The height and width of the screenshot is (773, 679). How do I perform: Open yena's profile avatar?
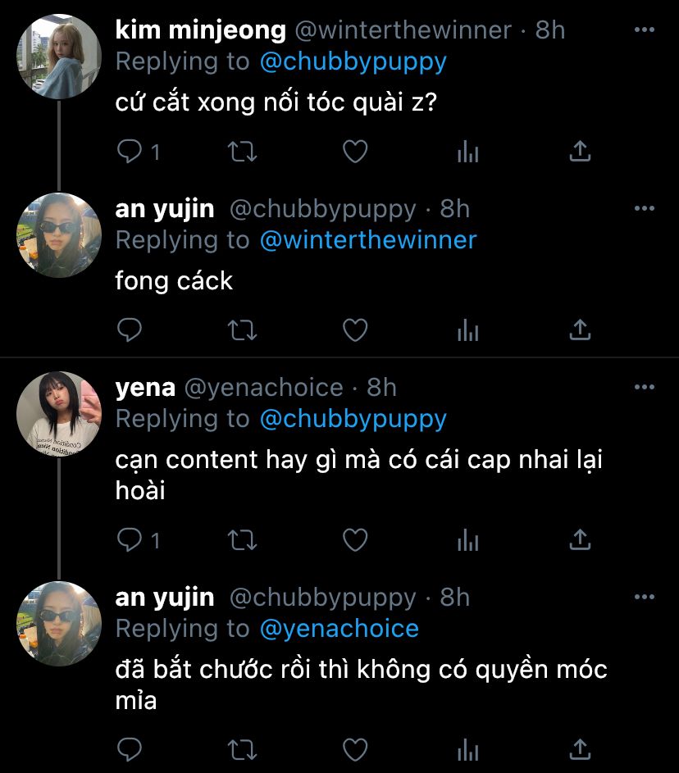(59, 414)
